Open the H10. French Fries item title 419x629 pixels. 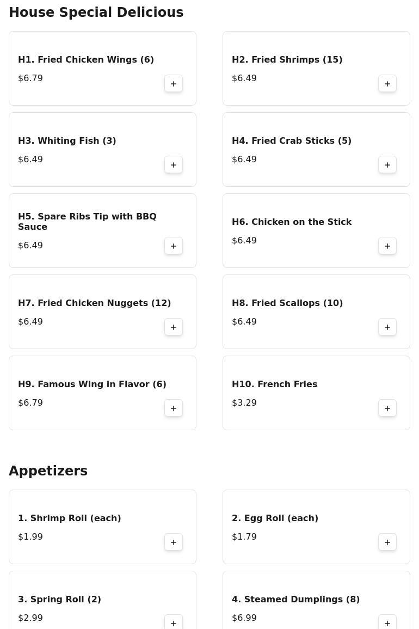pos(274,384)
